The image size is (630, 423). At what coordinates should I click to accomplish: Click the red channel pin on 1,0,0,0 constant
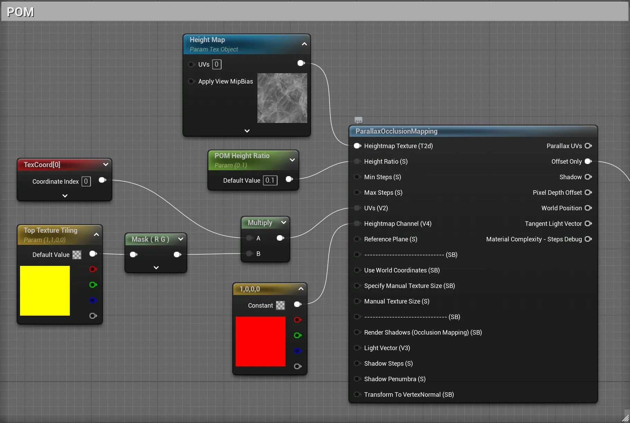[298, 320]
